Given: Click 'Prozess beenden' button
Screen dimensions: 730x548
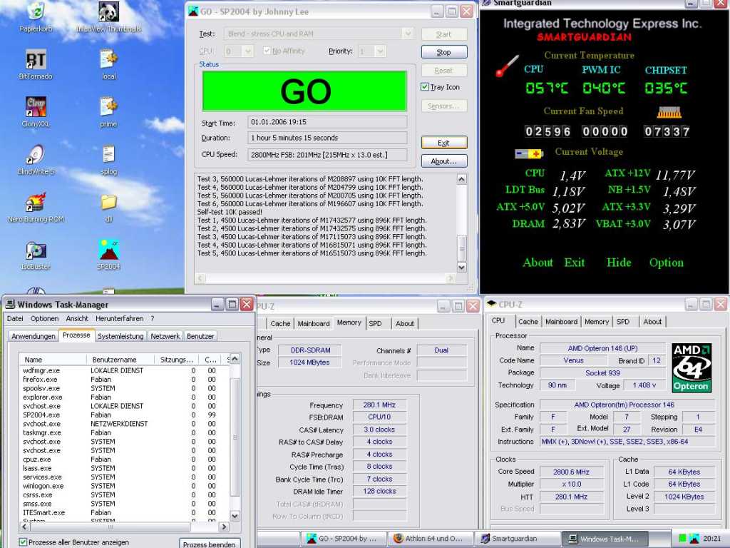Looking at the screenshot, I should pos(210,544).
